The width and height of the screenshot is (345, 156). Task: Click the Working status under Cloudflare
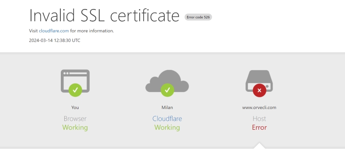(x=167, y=128)
